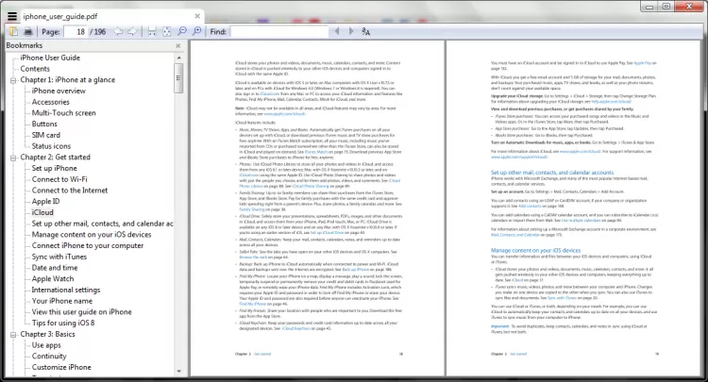The height and width of the screenshot is (382, 708).
Task: Open the Accessories bookmark
Action: tap(51, 102)
